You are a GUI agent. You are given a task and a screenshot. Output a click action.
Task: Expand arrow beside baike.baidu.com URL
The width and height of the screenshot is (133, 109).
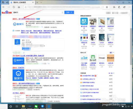pyautogui.click(x=40, y=80)
